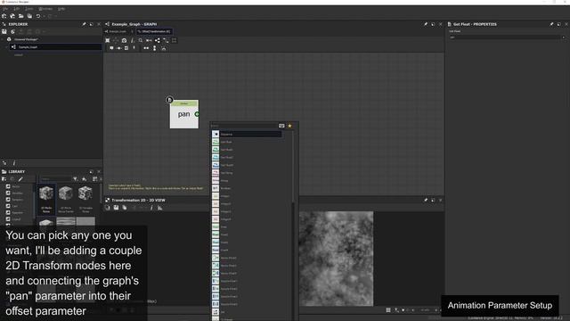Choose Float4 from the node list

click(247, 250)
